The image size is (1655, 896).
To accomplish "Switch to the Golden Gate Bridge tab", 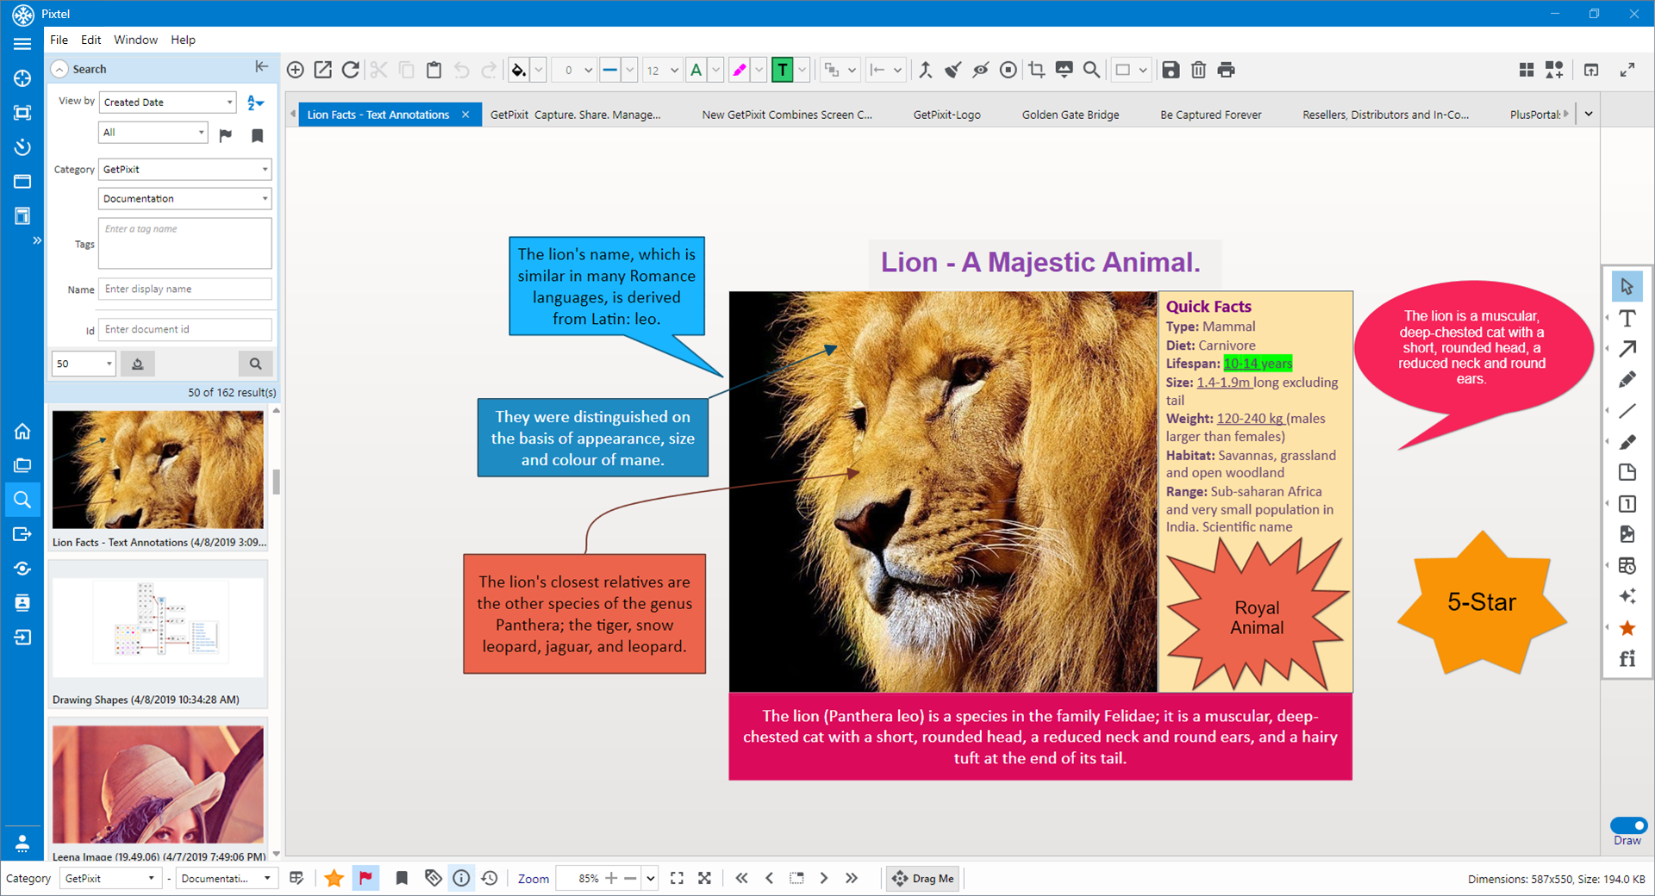I will [1070, 115].
